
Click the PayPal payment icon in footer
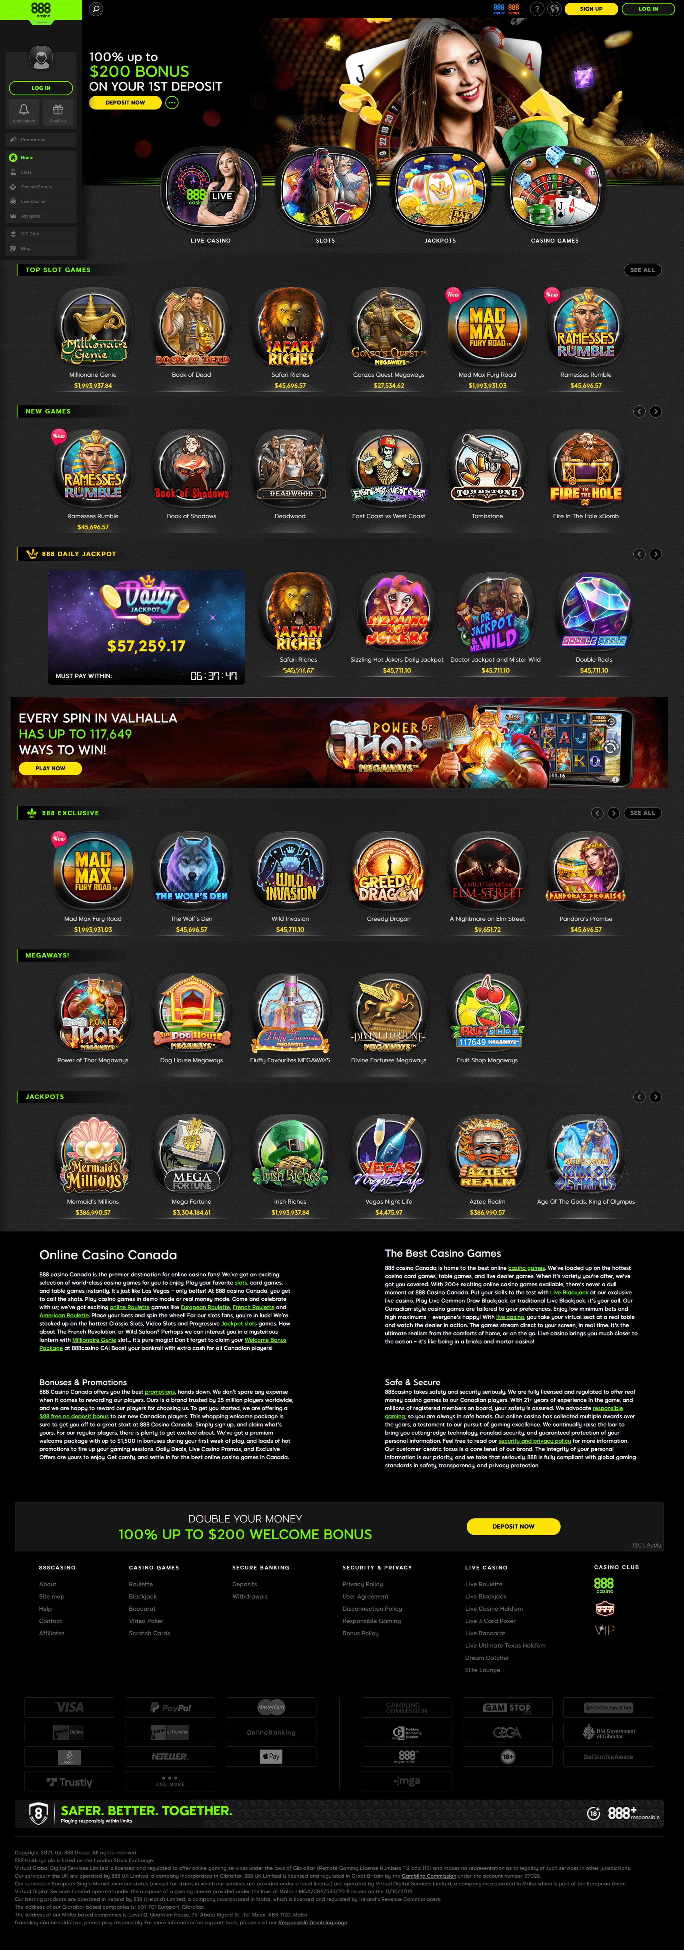pyautogui.click(x=170, y=1708)
